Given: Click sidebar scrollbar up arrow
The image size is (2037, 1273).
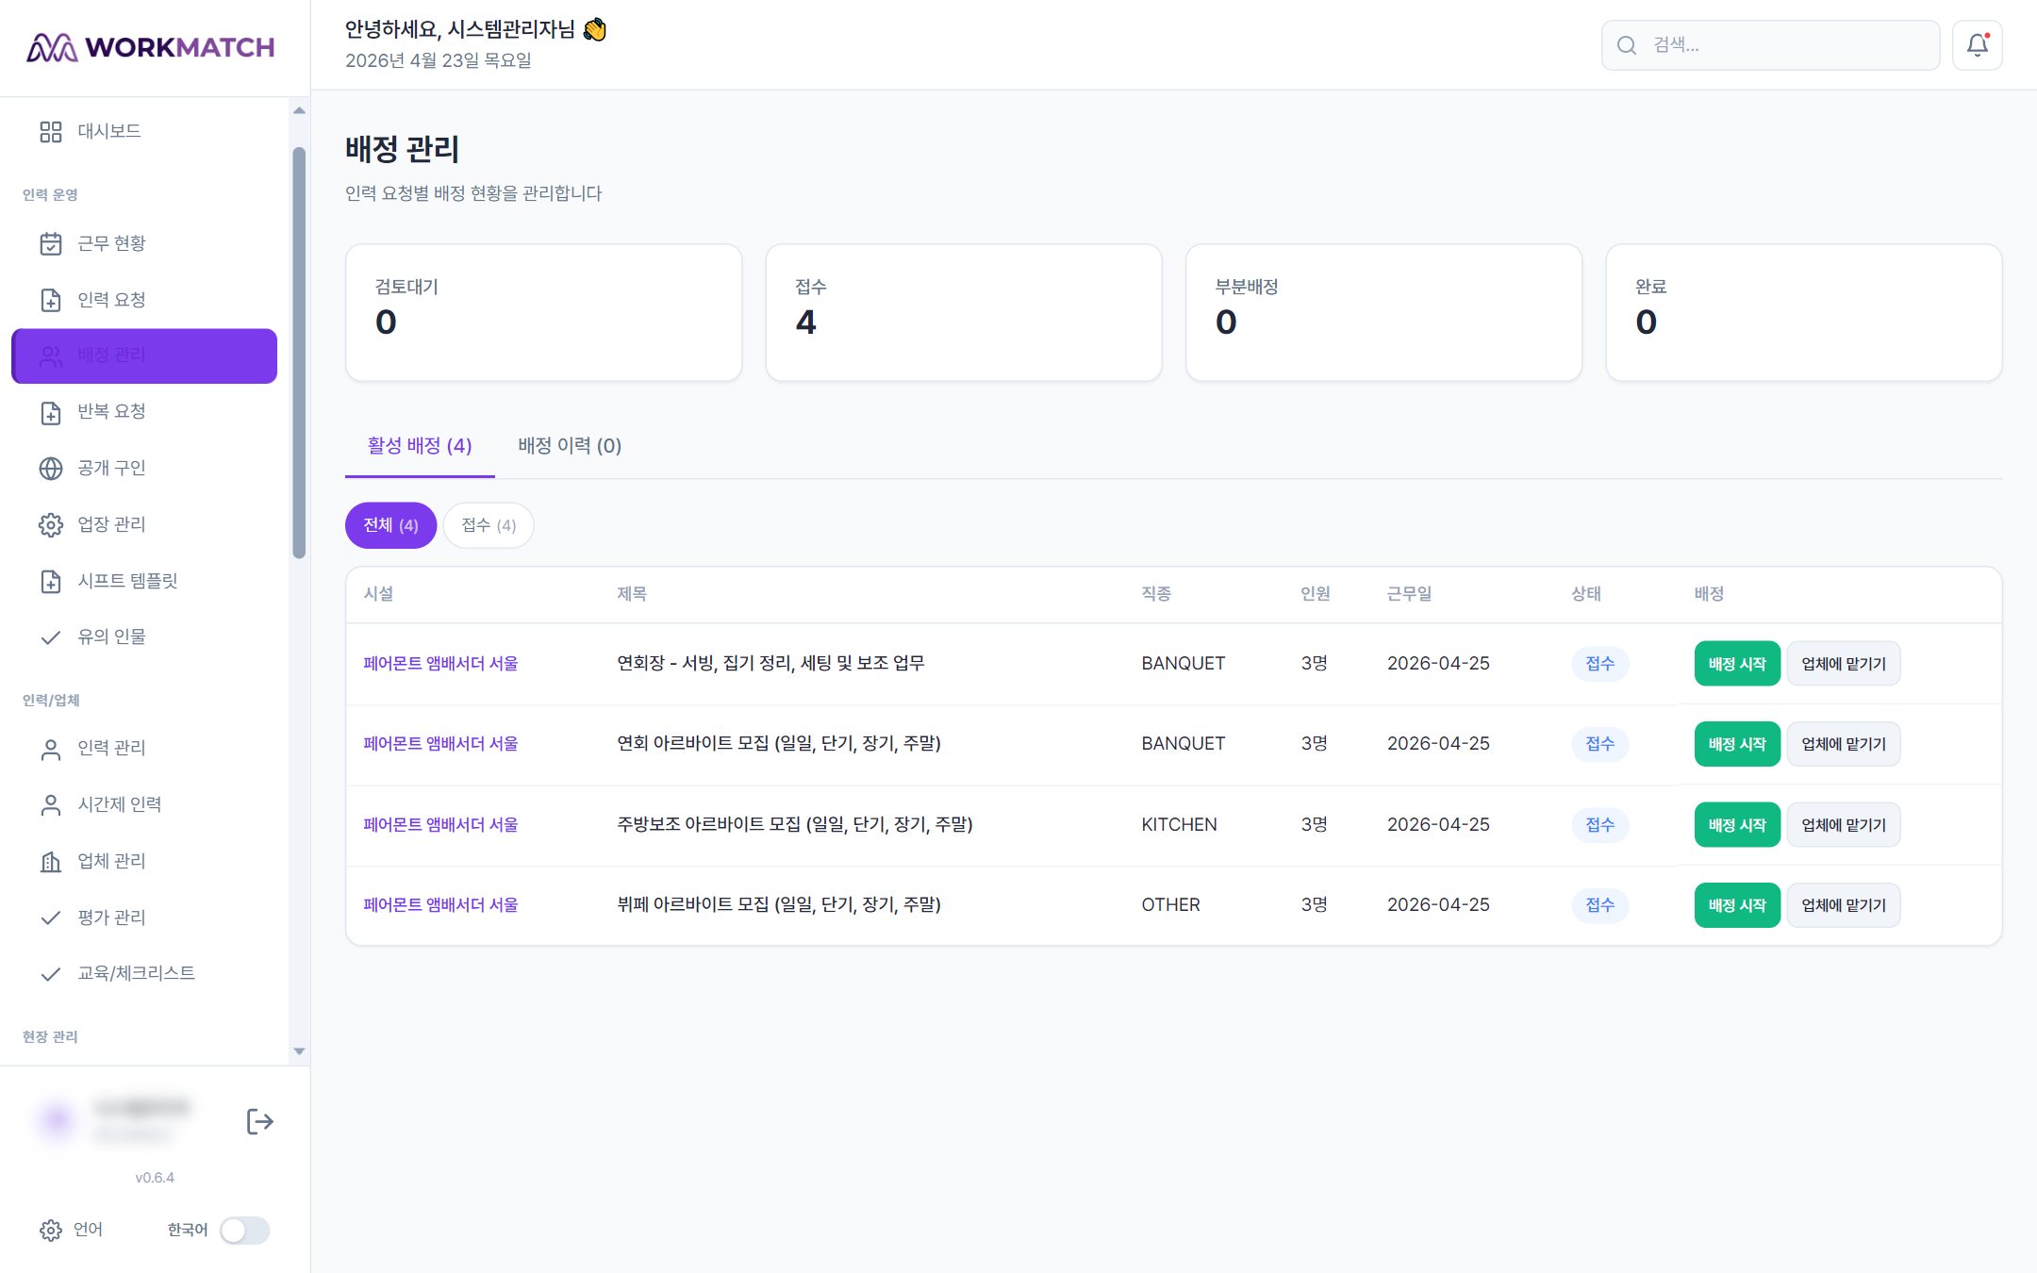Looking at the screenshot, I should coord(299,110).
